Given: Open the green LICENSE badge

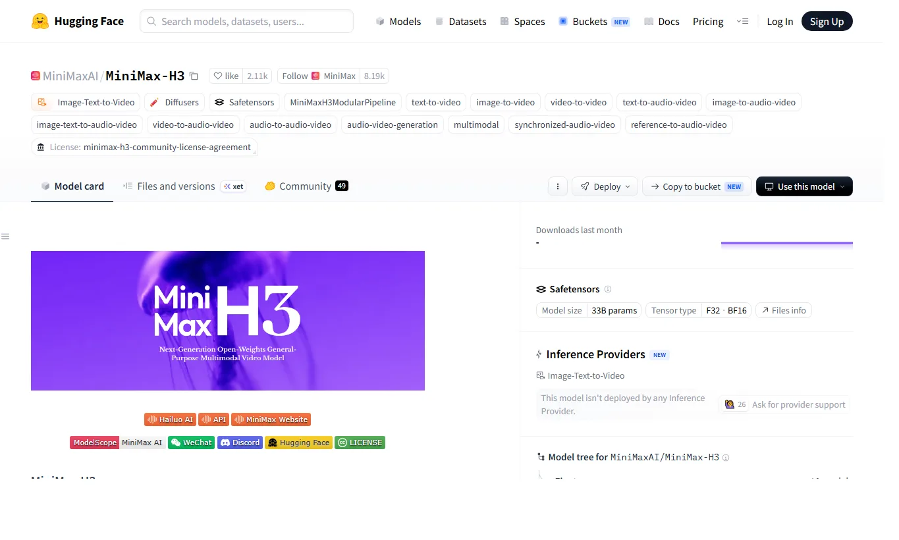Looking at the screenshot, I should (360, 443).
